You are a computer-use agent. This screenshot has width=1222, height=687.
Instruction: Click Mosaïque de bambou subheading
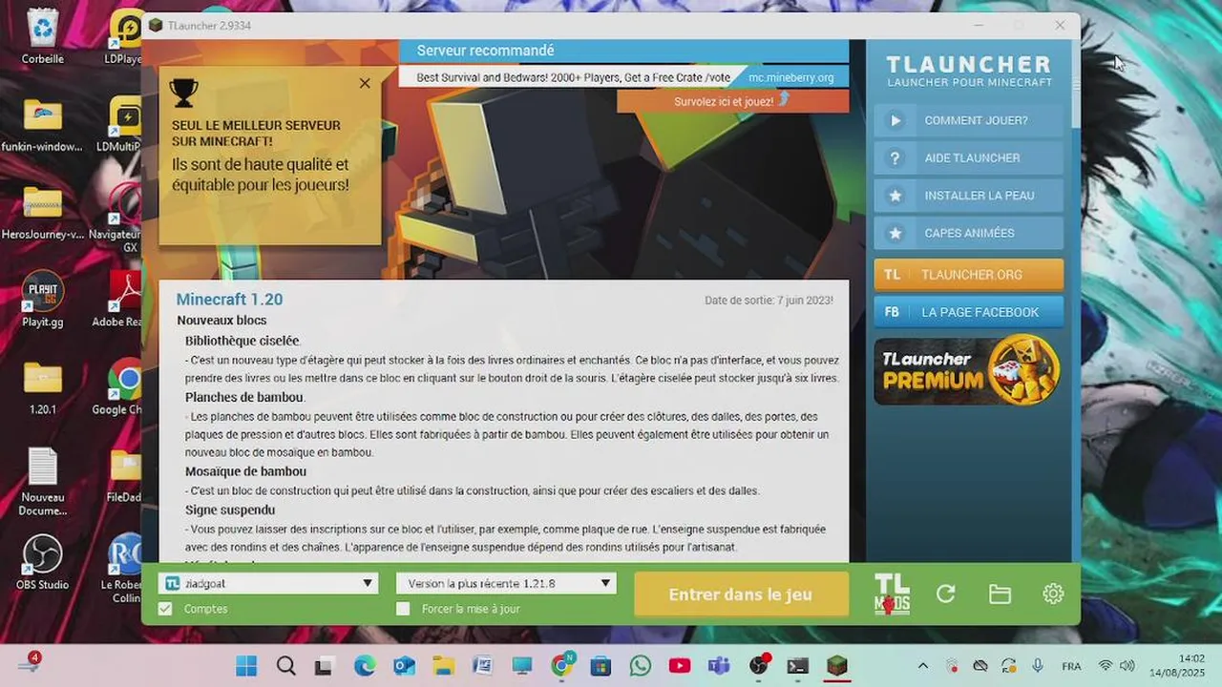(x=245, y=471)
